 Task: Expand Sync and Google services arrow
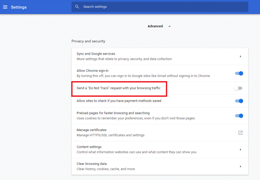[x=240, y=56]
